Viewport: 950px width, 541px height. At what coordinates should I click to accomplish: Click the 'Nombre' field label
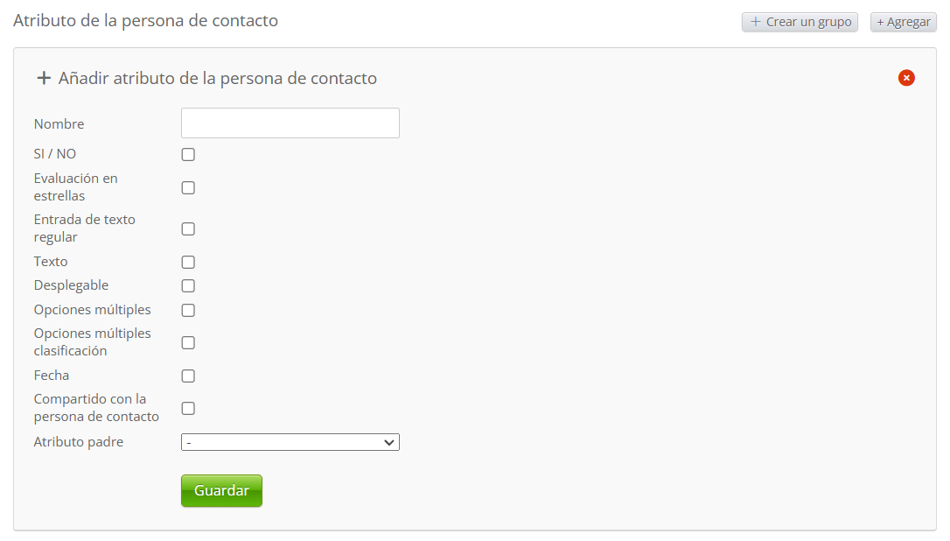tap(59, 124)
